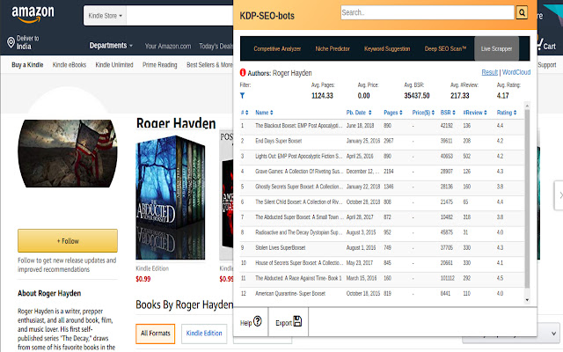
Task: Go to Kindle eBooks
Action: [x=69, y=65]
